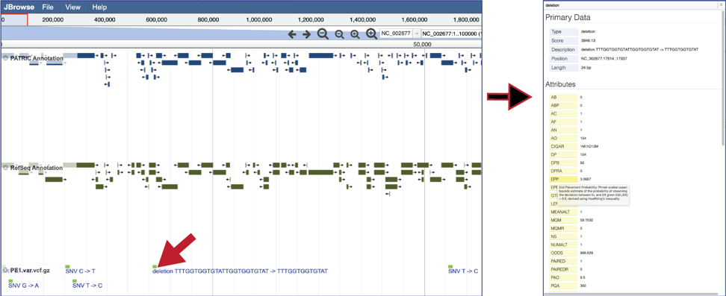726x296 pixels.
Task: Click the large zoom-in magnifier
Action: point(371,34)
